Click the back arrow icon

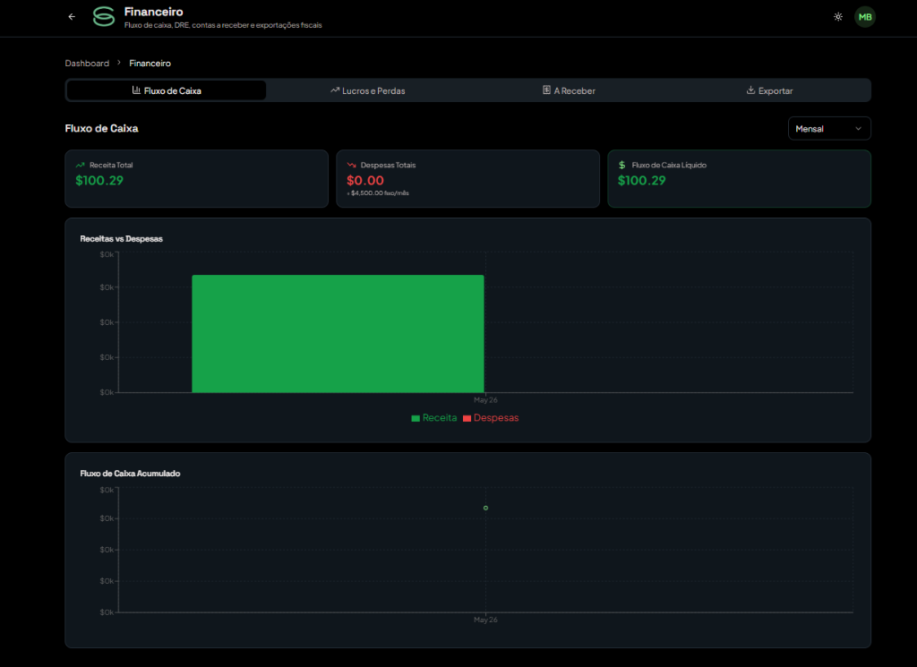(x=72, y=17)
